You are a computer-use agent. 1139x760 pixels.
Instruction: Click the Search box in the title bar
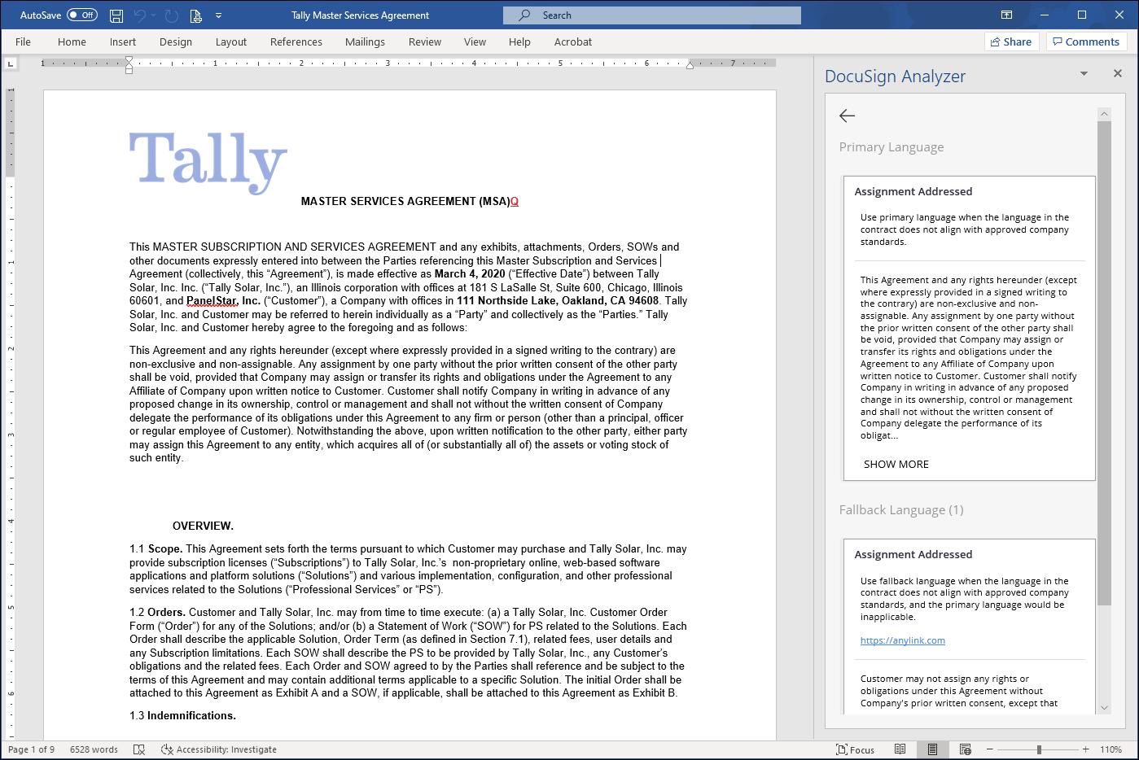[651, 15]
